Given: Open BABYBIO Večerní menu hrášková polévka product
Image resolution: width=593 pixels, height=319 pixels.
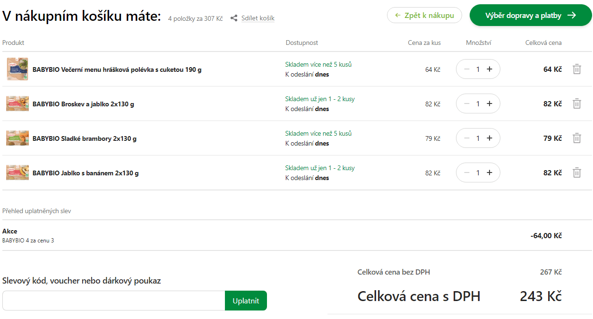Looking at the screenshot, I should pyautogui.click(x=117, y=69).
